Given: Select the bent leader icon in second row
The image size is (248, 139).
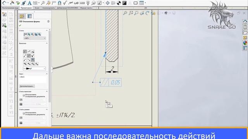Looking at the screenshot, I should click(29, 56).
